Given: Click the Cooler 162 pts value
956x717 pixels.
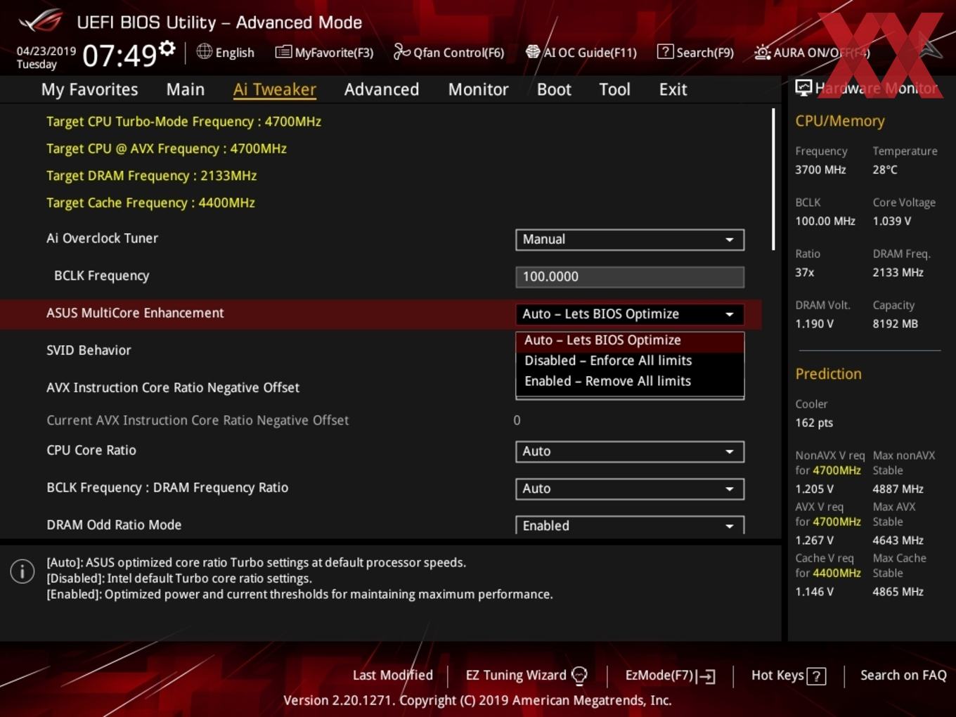Looking at the screenshot, I should [x=814, y=423].
